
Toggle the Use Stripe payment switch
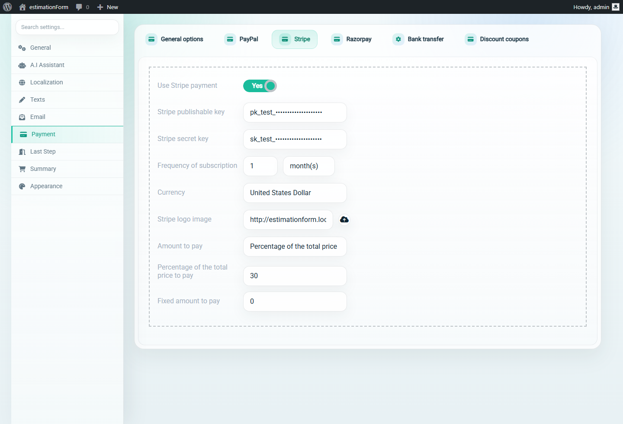pyautogui.click(x=260, y=86)
